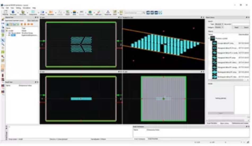The image size is (252, 146).
Task: Click the Components toolbar icon
Action: 33,12
